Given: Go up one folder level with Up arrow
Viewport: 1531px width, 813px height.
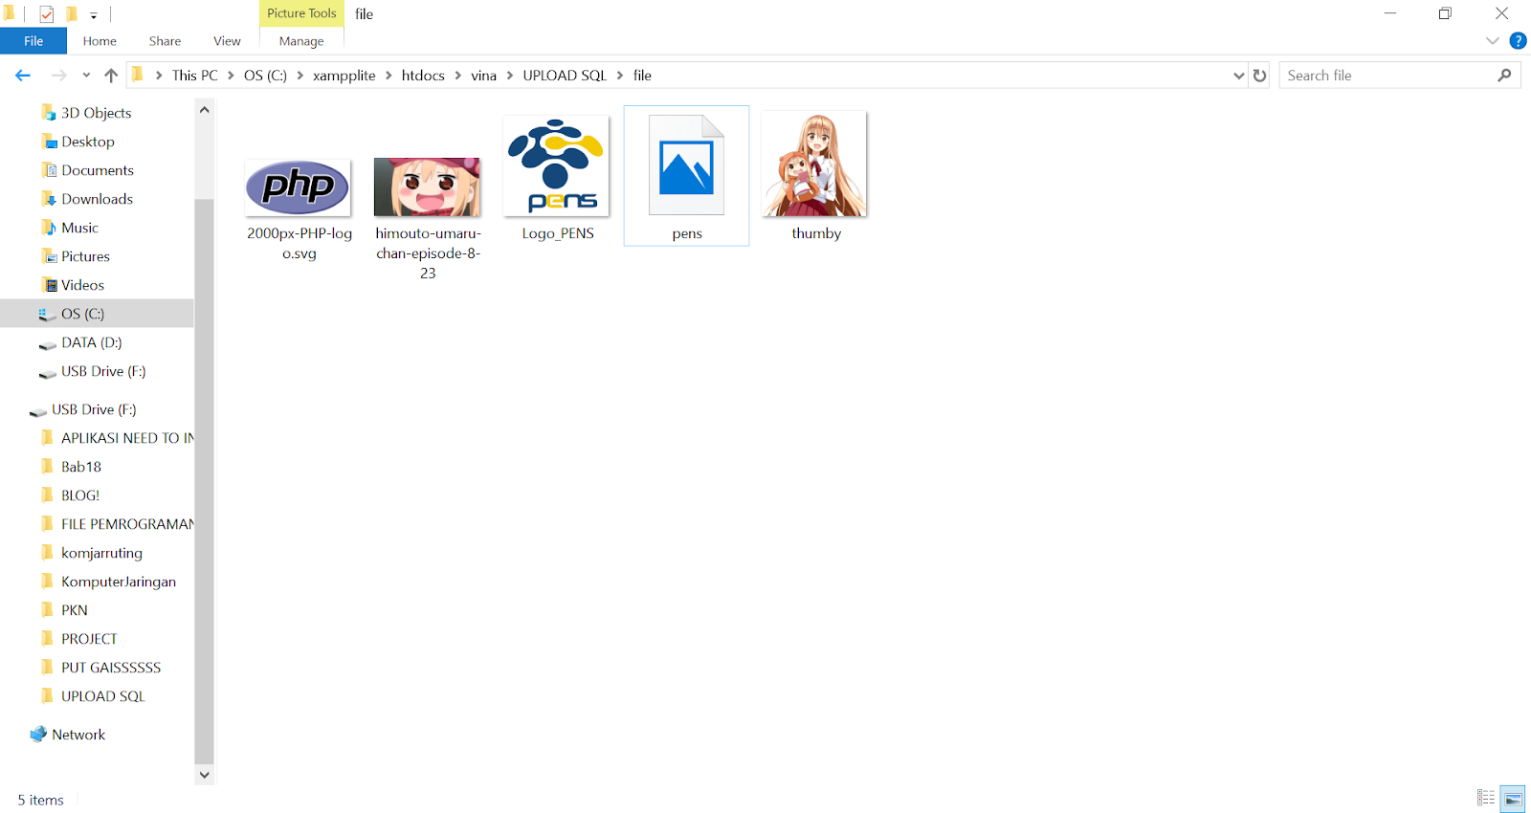Looking at the screenshot, I should (111, 76).
